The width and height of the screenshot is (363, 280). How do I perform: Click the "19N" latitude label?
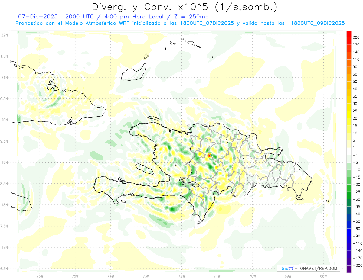4,163
